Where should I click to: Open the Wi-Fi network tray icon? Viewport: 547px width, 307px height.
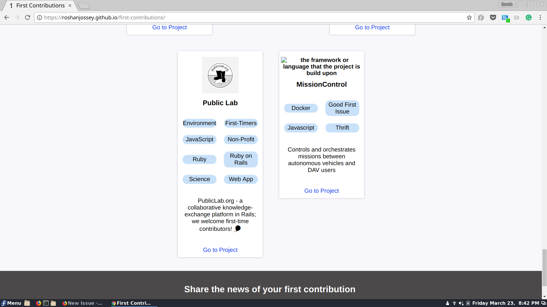click(x=454, y=303)
